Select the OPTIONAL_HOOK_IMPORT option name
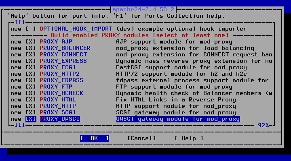This screenshot has width=291, height=161. coord(76,29)
